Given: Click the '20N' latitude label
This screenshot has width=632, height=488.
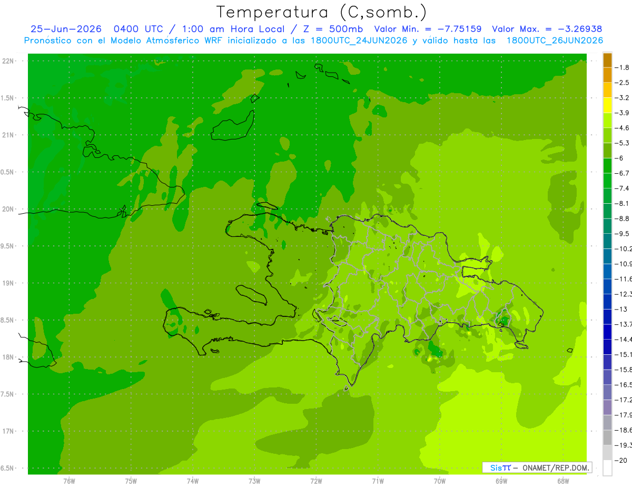Looking at the screenshot, I should [9, 209].
